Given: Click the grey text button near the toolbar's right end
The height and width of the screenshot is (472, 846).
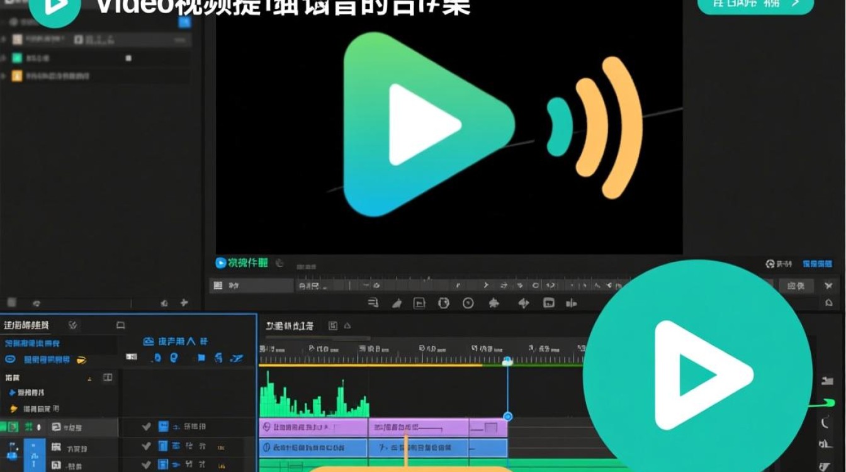Looking at the screenshot, I should [x=796, y=286].
